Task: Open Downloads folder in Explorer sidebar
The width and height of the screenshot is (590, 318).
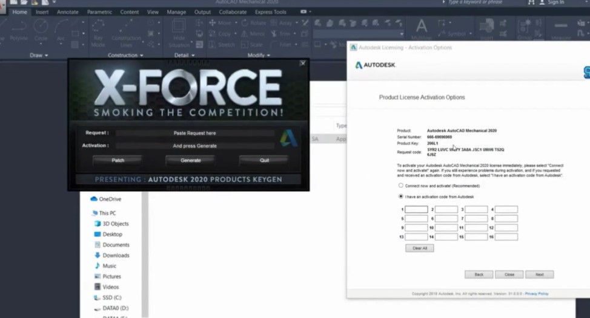Action: (x=111, y=255)
